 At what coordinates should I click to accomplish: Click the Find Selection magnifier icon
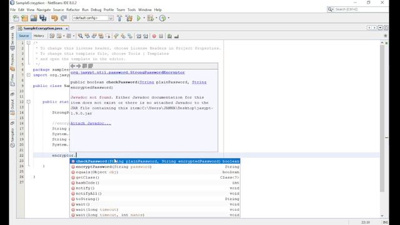81,36
